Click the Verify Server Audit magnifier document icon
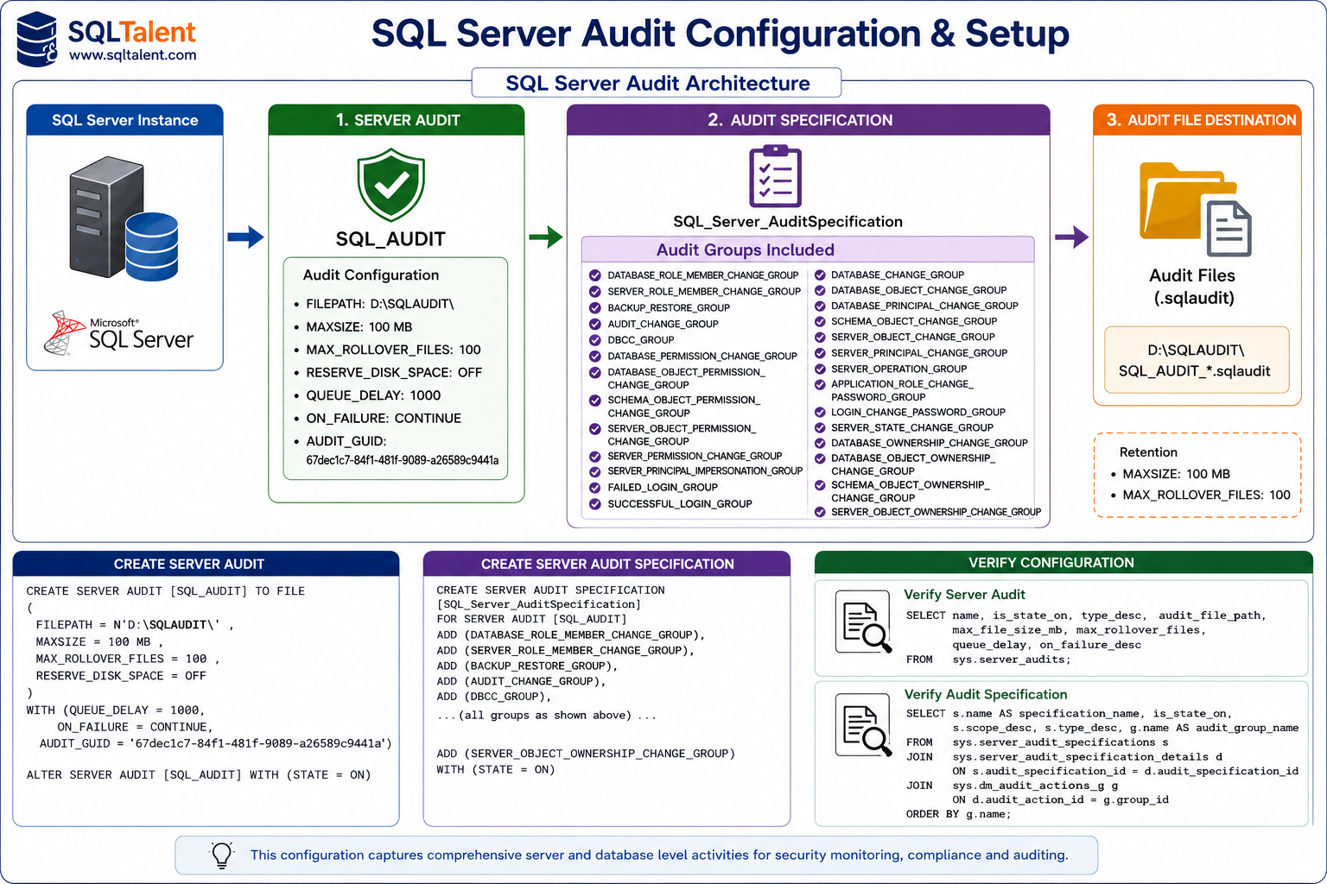The image size is (1327, 884). tap(864, 622)
